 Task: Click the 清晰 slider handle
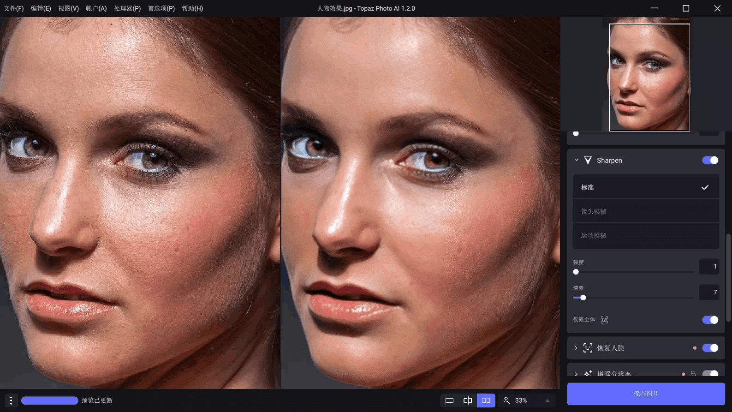coord(583,298)
